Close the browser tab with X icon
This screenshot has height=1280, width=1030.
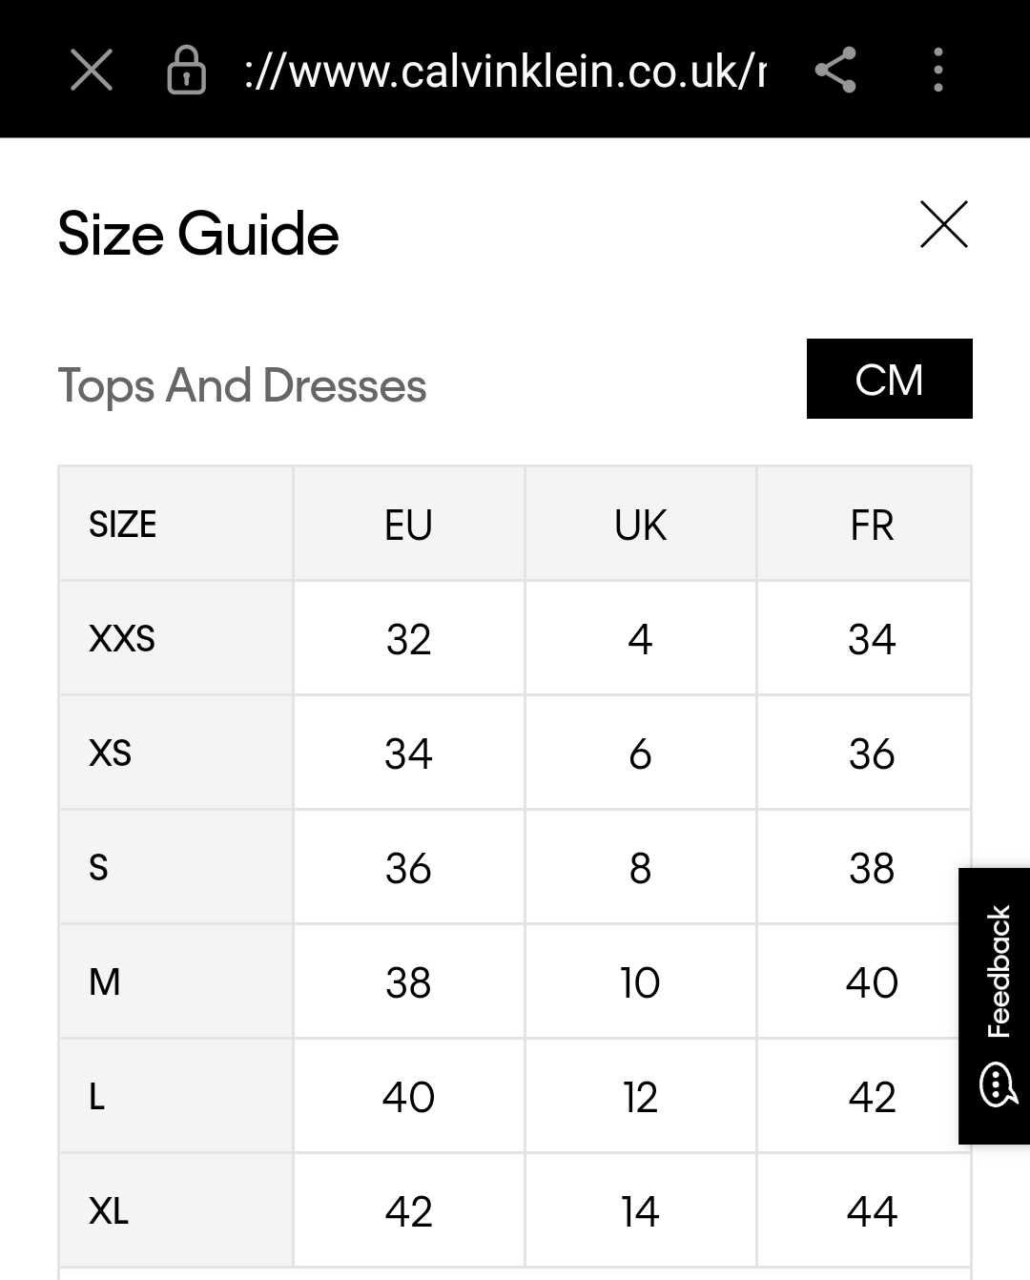coord(92,70)
